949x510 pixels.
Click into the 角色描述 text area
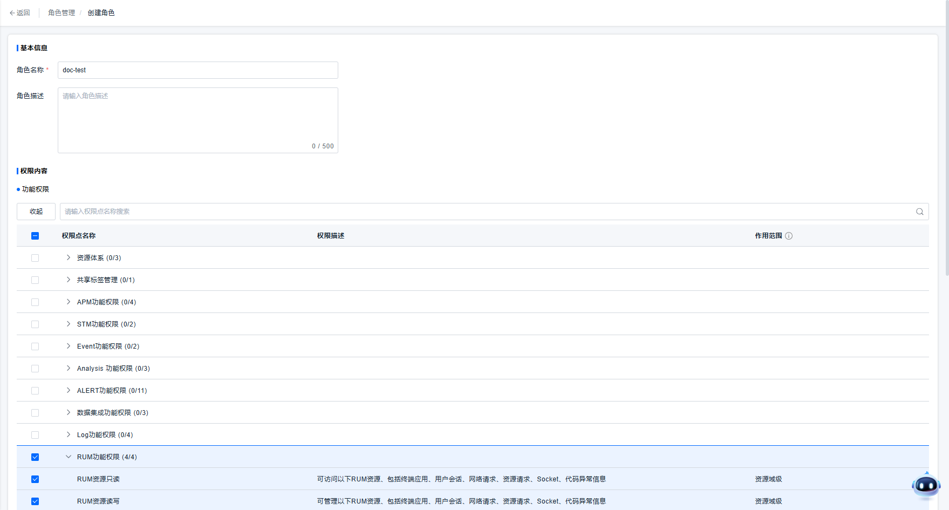(x=197, y=120)
